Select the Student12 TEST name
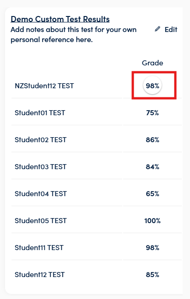The width and height of the screenshot is (190, 299). (40, 275)
